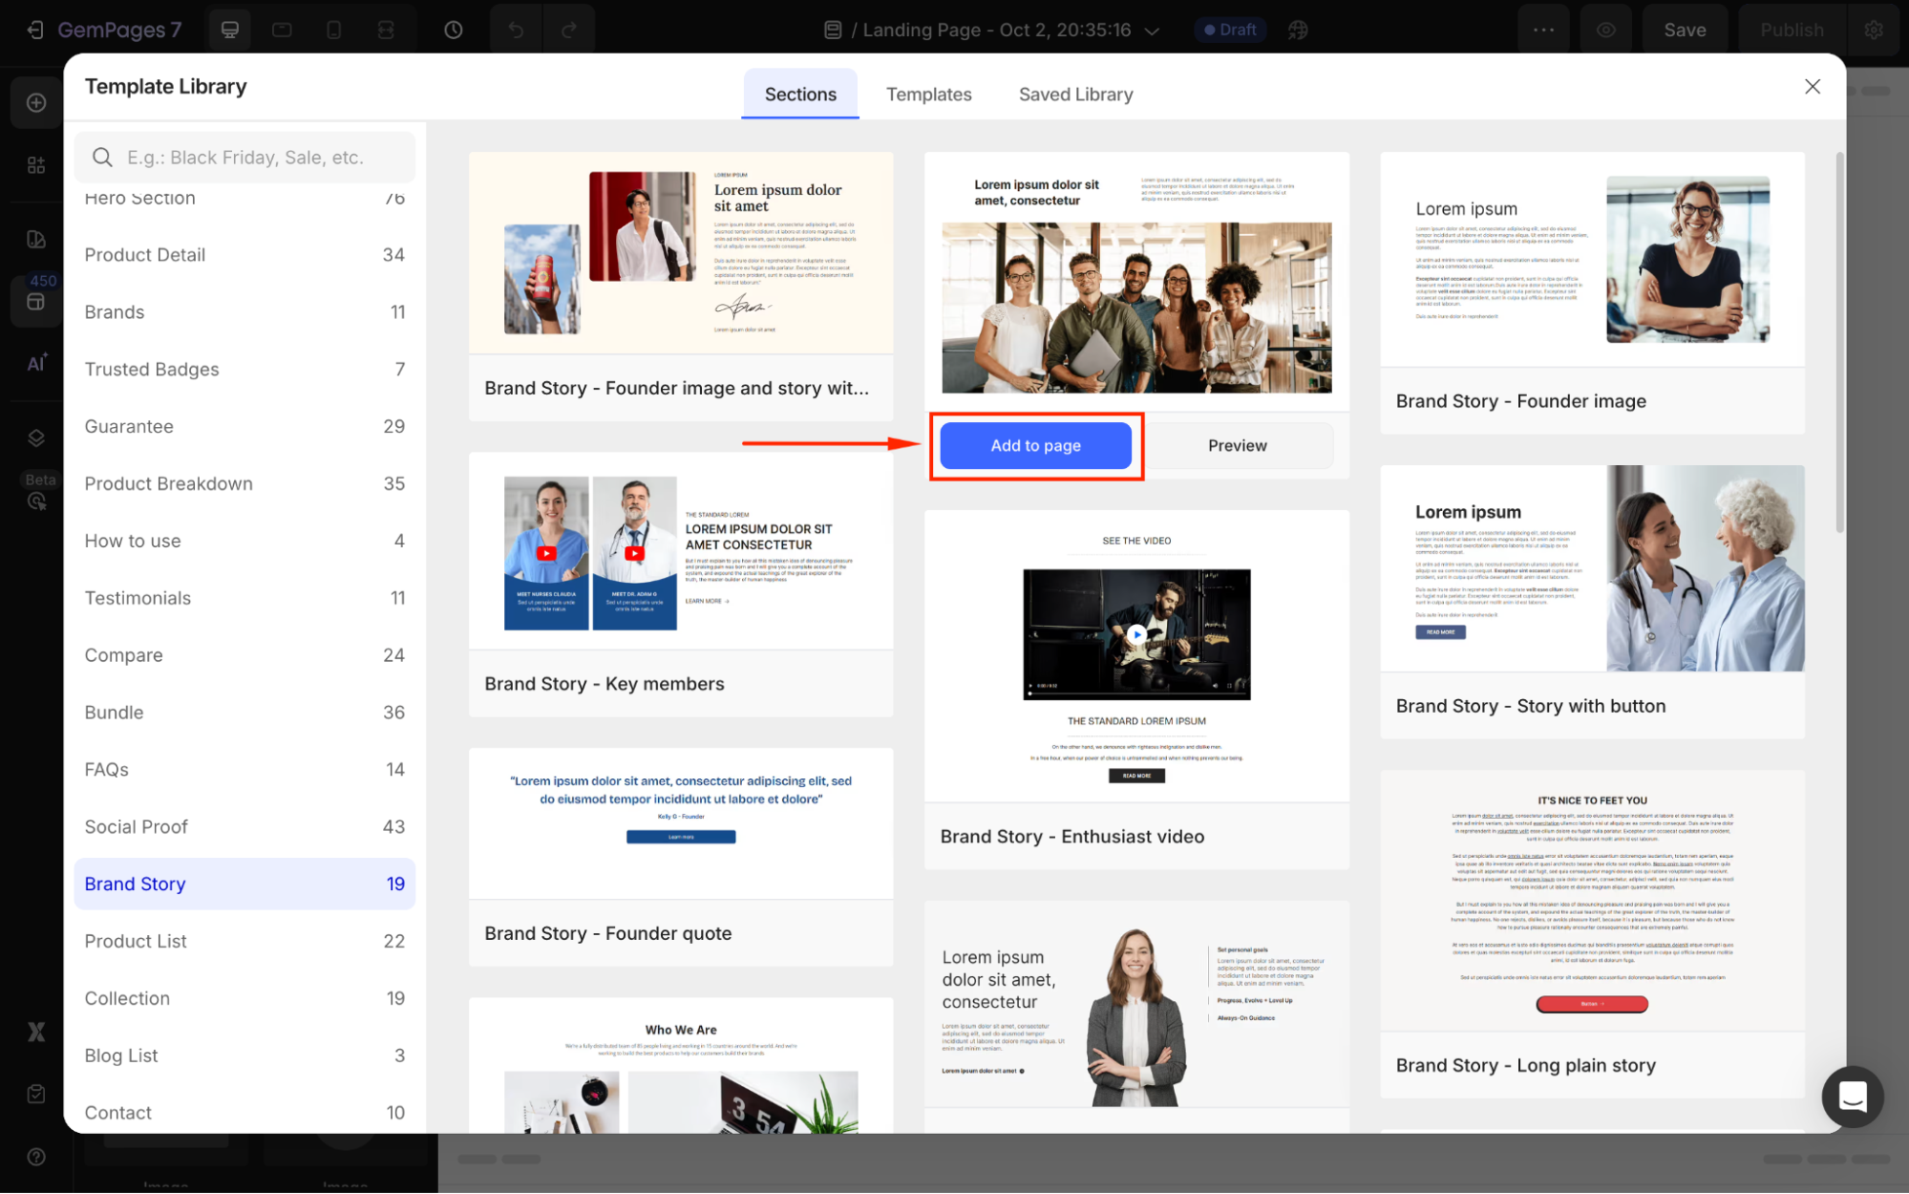Click the exit editor icon next to GemPages
The width and height of the screenshot is (1909, 1194).
coord(34,30)
